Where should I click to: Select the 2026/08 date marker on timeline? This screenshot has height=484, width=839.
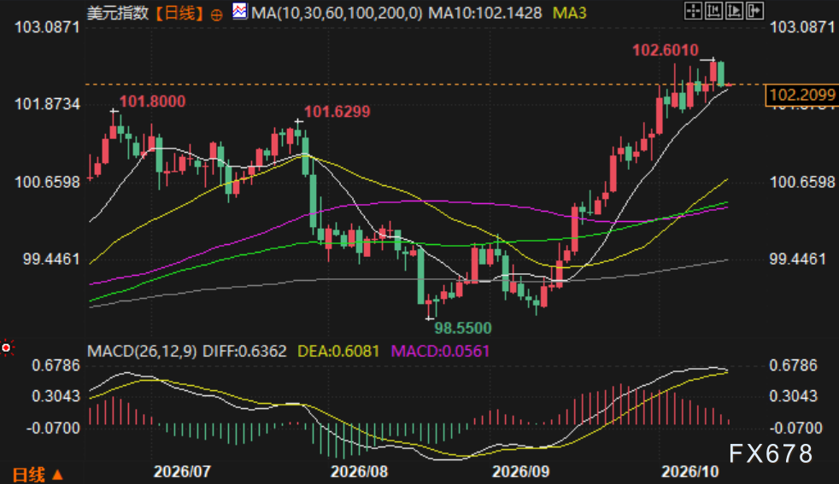point(359,471)
